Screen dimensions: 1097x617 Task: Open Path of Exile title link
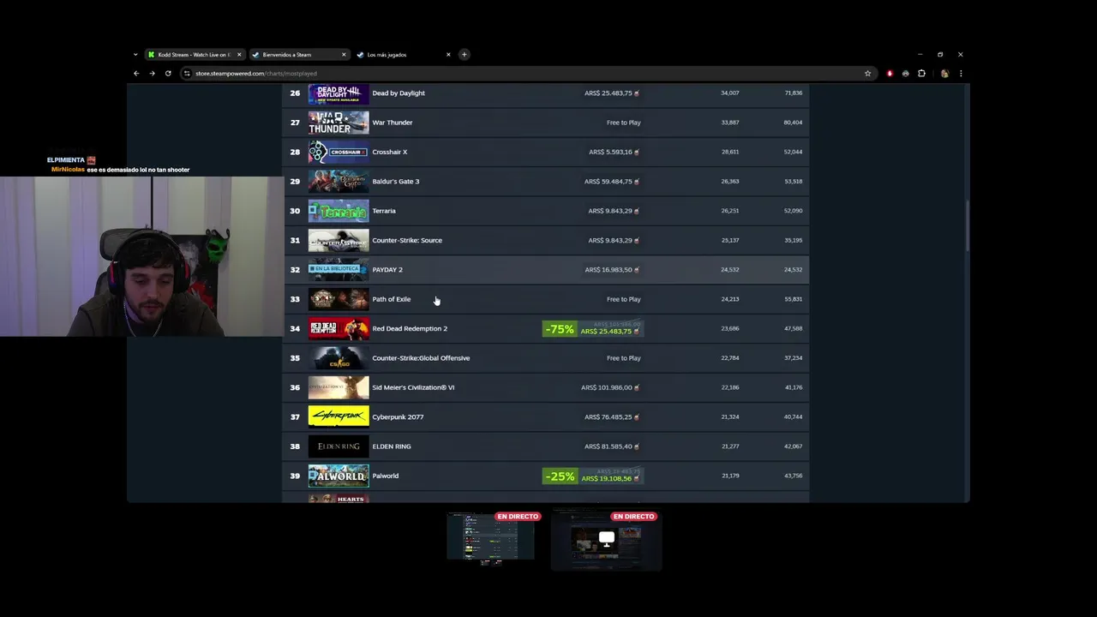pyautogui.click(x=392, y=299)
